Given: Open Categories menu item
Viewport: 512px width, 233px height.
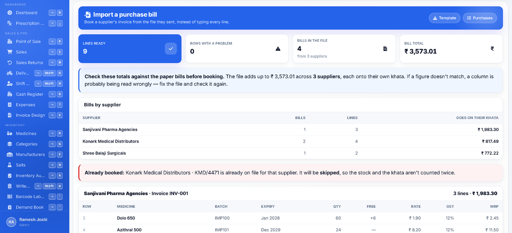Looking at the screenshot, I should [x=34, y=144].
